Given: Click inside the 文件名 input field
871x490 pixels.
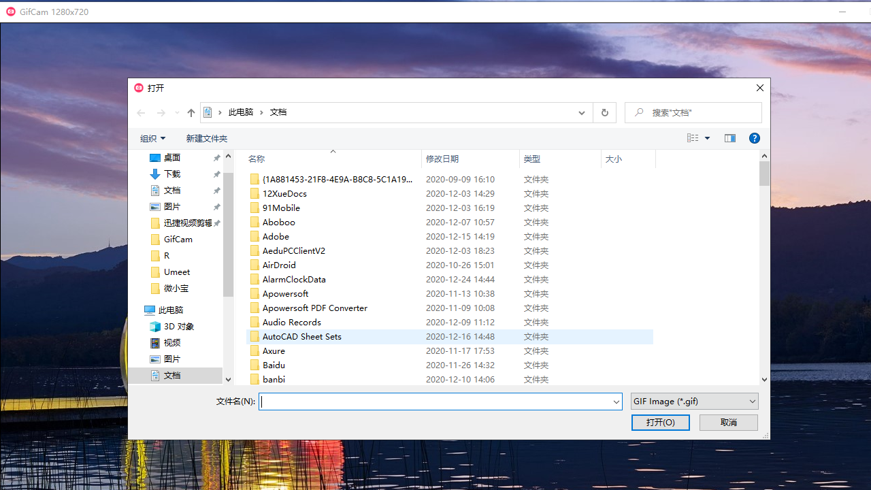Looking at the screenshot, I should [x=435, y=402].
